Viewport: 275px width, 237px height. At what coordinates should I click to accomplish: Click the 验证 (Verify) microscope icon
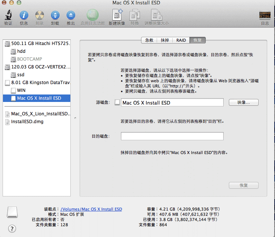point(8,15)
